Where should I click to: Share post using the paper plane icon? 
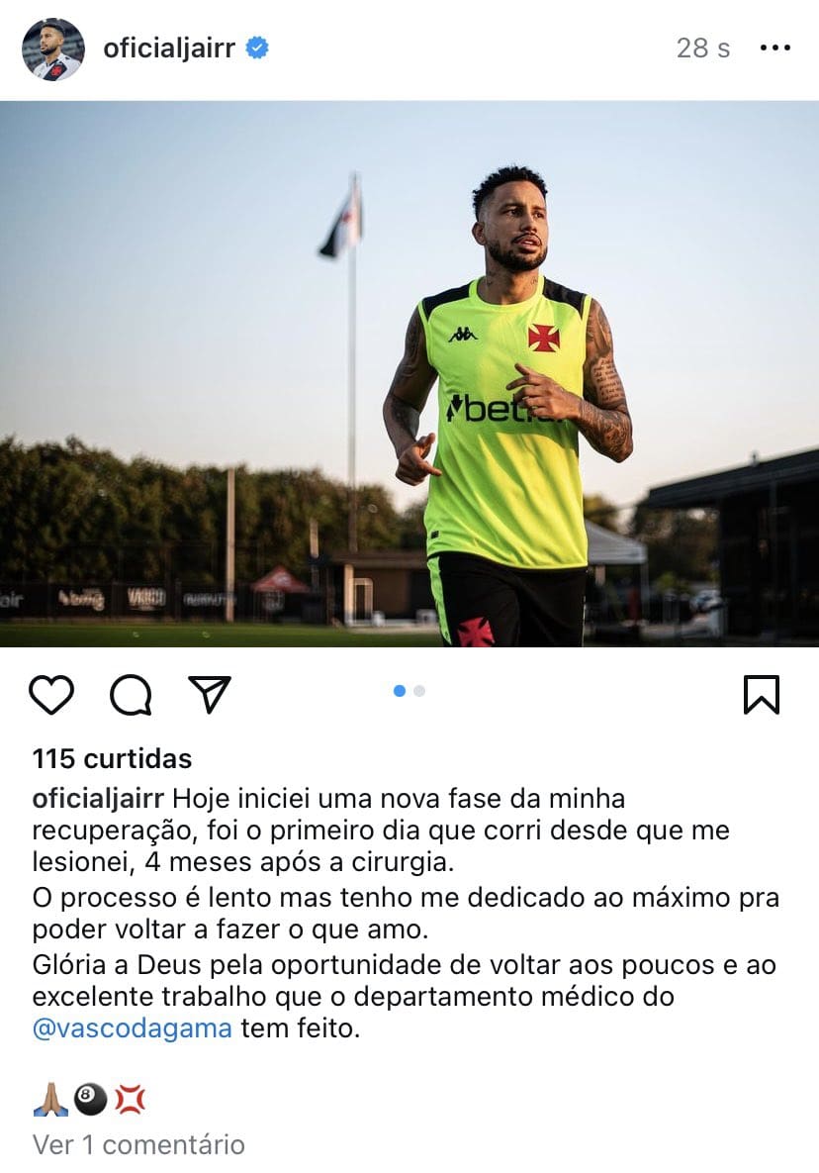point(210,694)
